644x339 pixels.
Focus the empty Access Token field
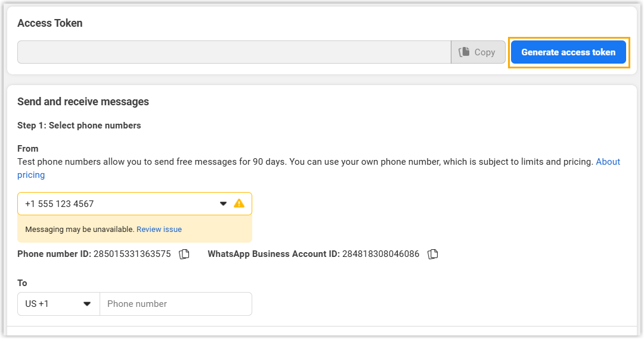[x=234, y=52]
